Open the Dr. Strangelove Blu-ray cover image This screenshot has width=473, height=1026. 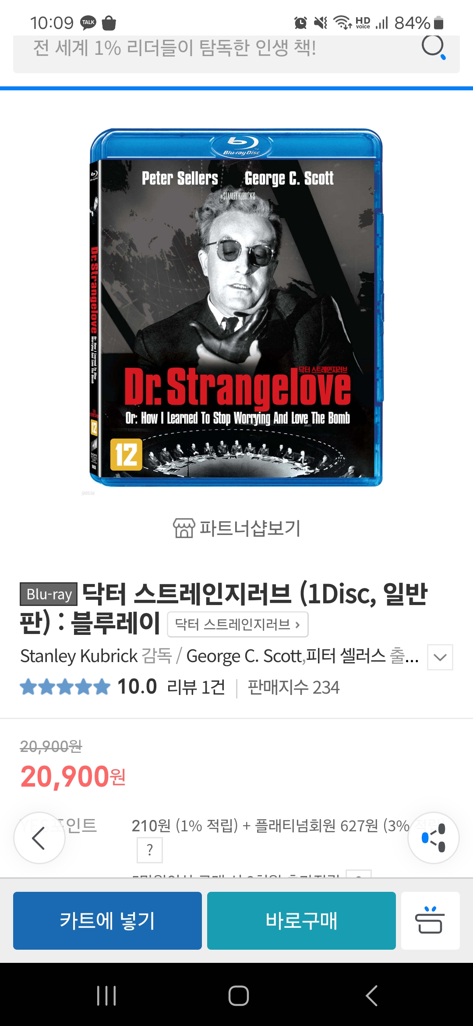pyautogui.click(x=236, y=307)
